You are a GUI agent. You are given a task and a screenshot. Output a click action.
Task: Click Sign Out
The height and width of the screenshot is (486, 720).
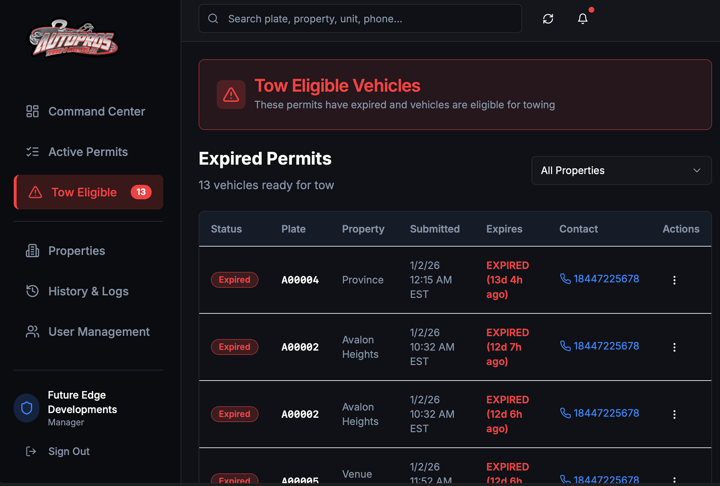click(69, 451)
